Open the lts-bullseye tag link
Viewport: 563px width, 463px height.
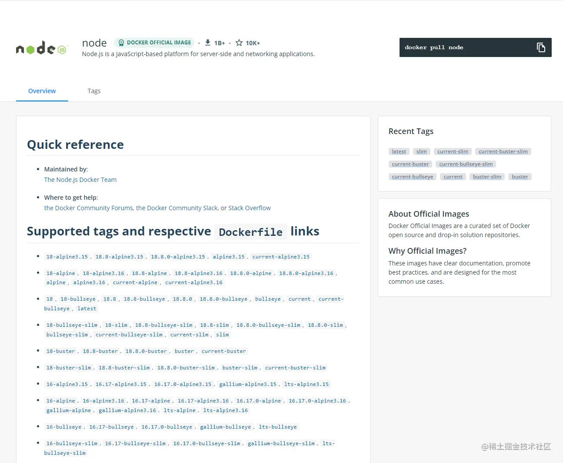(x=278, y=427)
